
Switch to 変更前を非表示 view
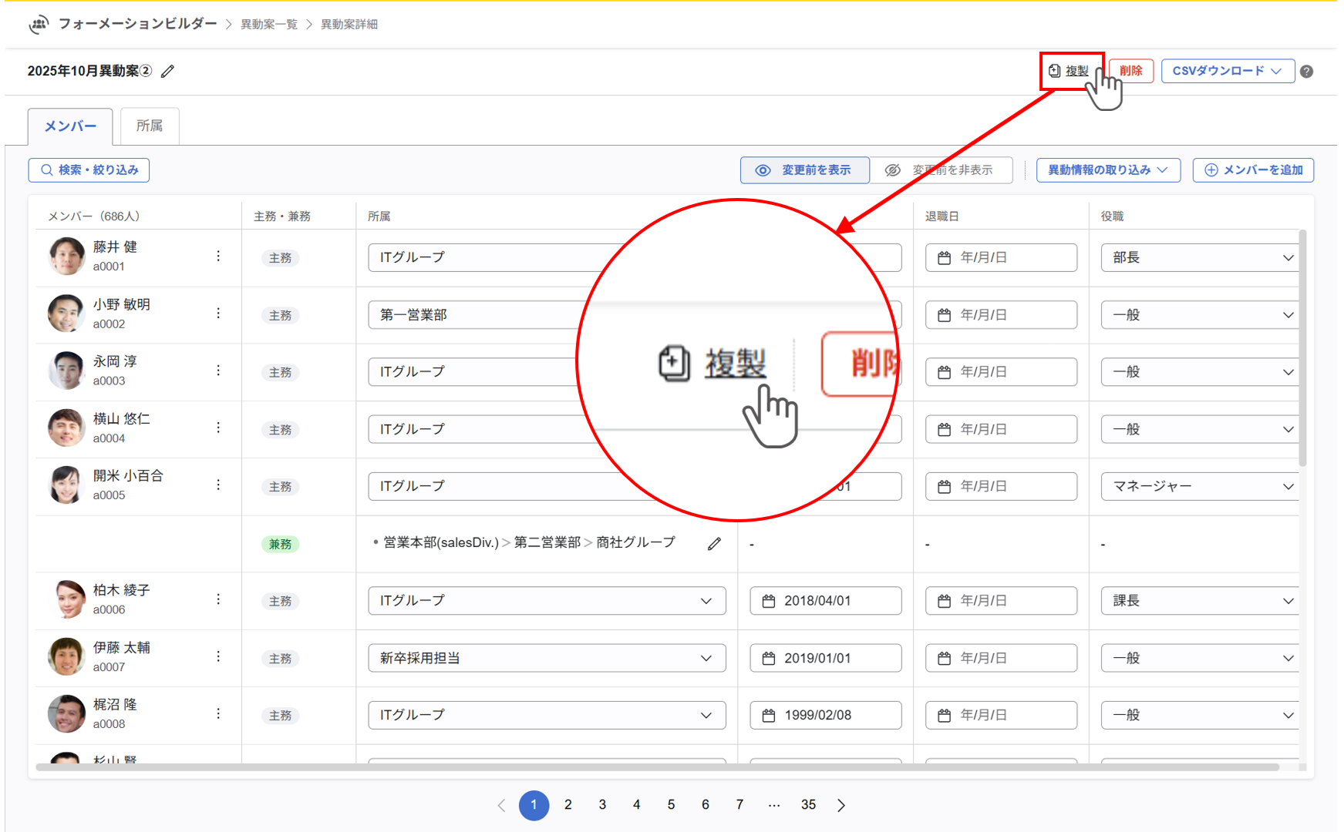click(941, 170)
